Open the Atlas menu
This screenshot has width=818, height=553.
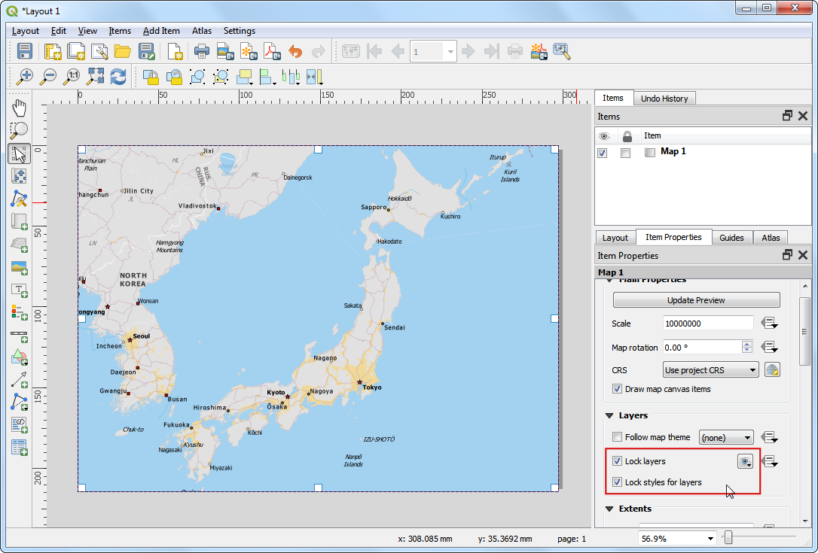point(201,31)
